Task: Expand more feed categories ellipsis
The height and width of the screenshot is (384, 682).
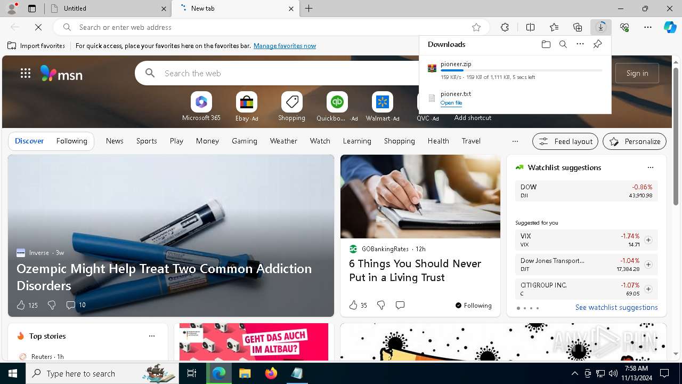Action: 515,141
